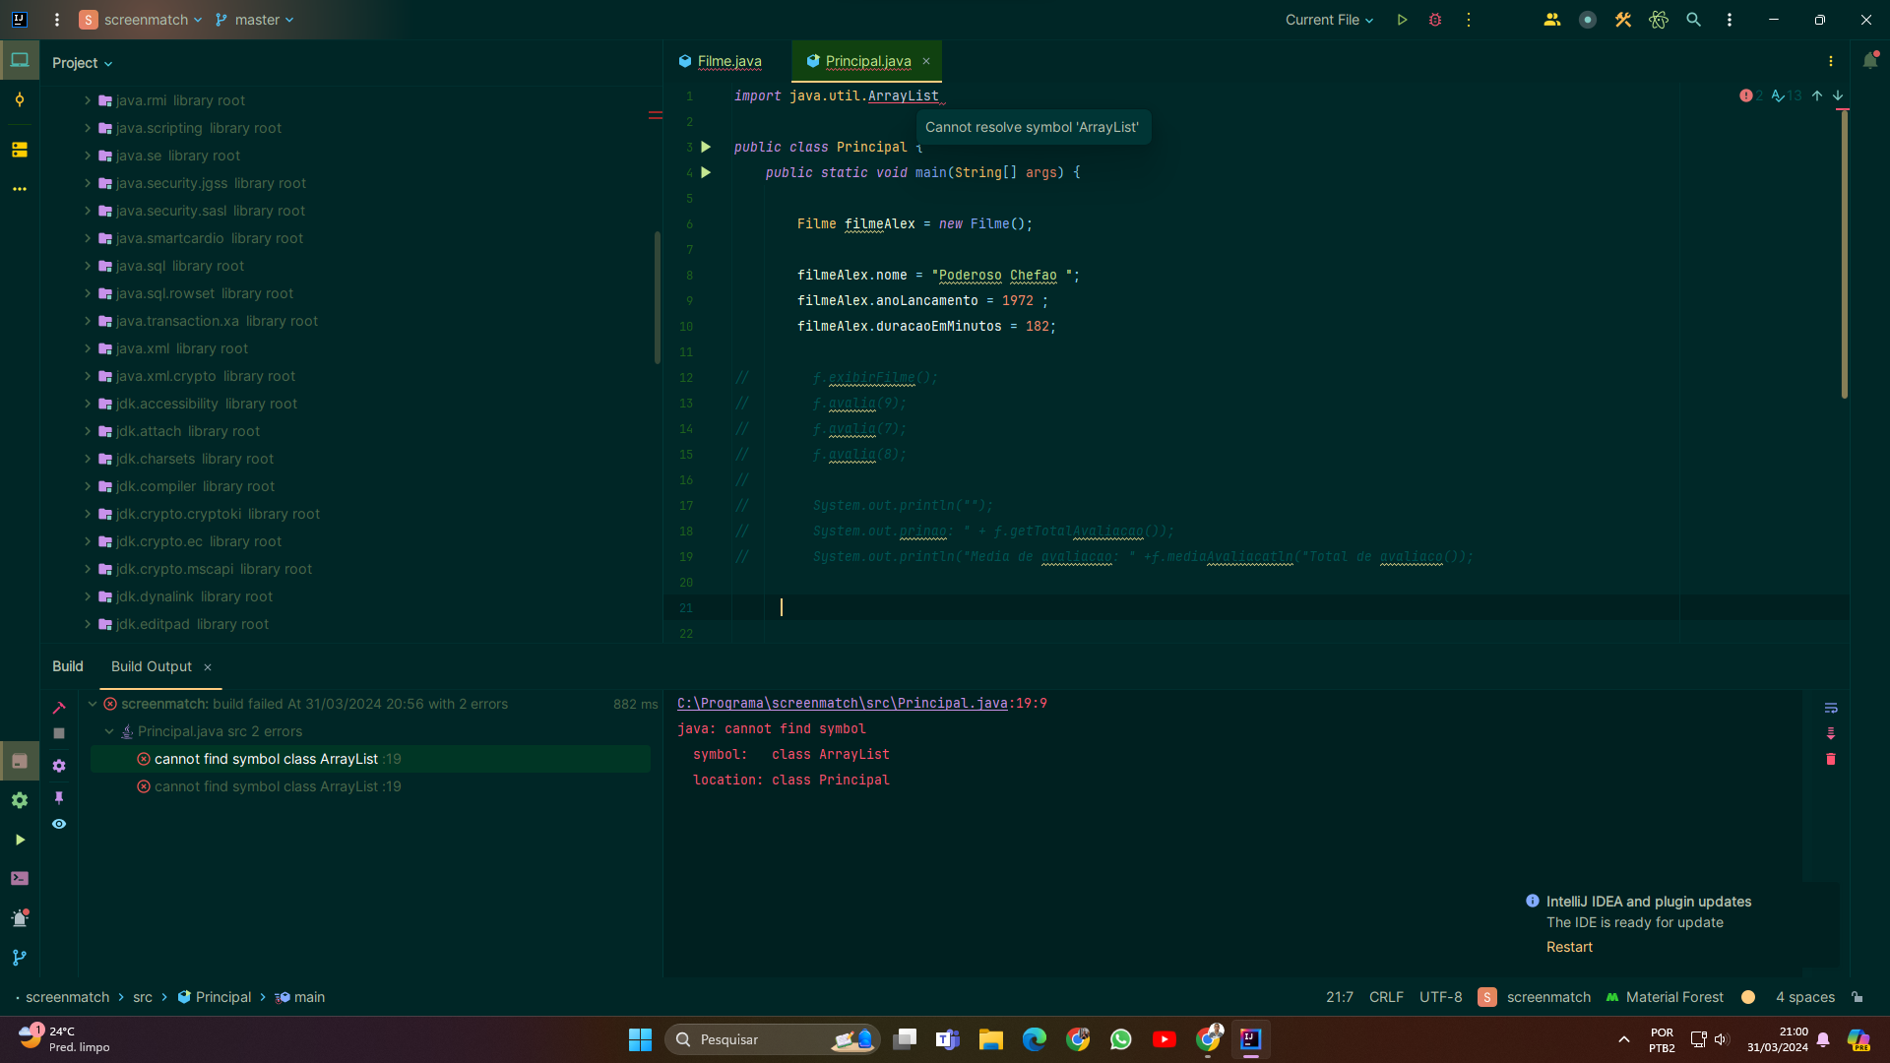Screen dimensions: 1890x1063
Task: Toggle scroll to end of build output
Action: pos(1831,733)
